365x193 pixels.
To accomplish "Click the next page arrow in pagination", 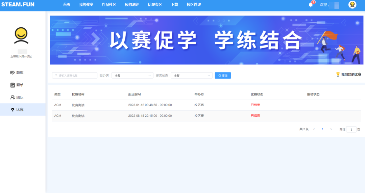I will (x=331, y=129).
